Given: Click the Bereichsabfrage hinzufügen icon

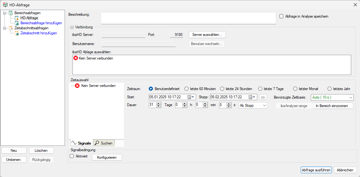Looking at the screenshot, I should coord(17,23).
